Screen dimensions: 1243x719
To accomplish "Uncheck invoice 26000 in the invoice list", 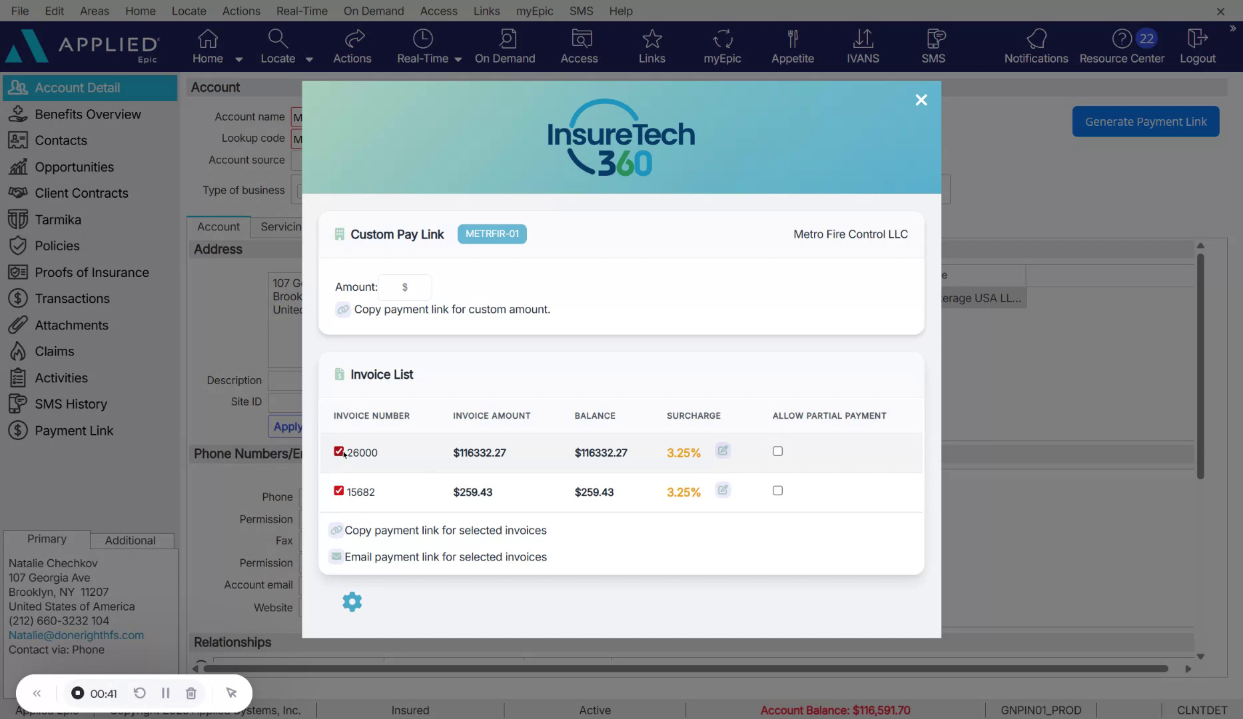I will click(x=338, y=451).
